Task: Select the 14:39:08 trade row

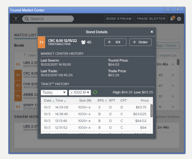Action: coord(95,107)
